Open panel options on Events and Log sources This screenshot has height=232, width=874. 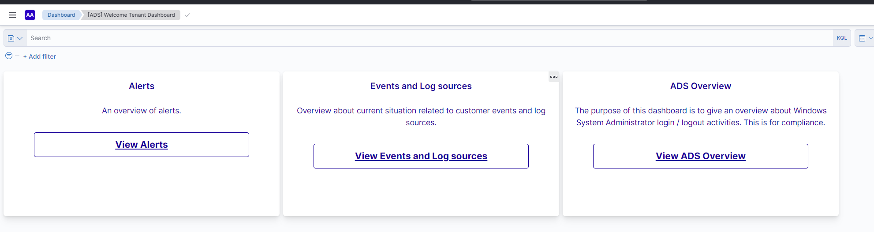[554, 77]
